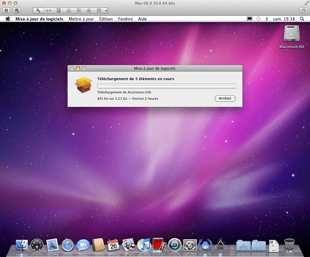Click the USB device icon in the toolbar
This screenshot has width=310, height=257.
click(89, 11)
